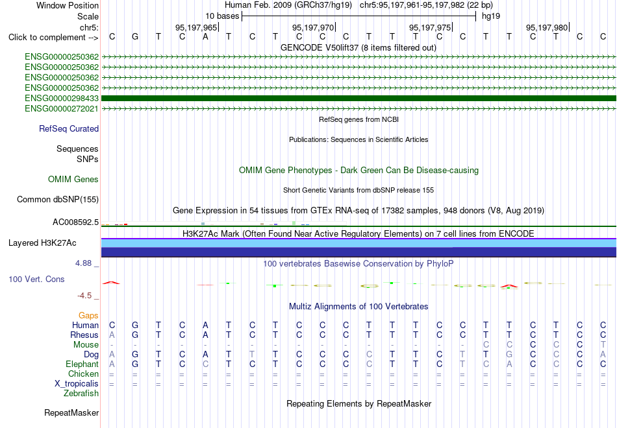This screenshot has height=428, width=617.
Task: Select the Dog alignment row label
Action: (x=91, y=355)
